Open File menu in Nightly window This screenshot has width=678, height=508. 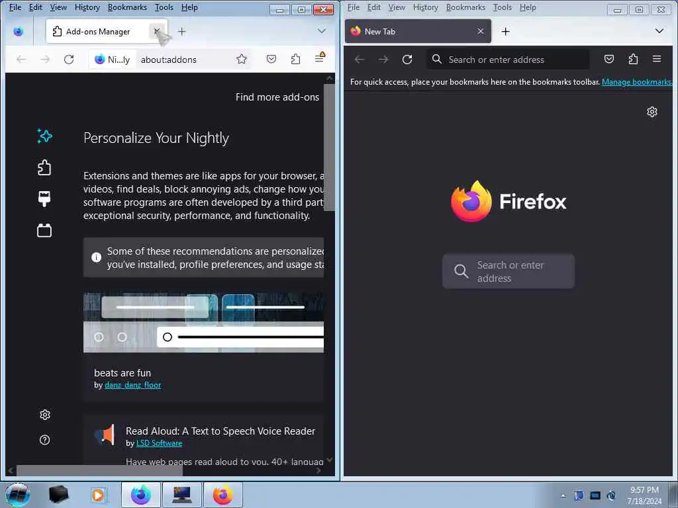[15, 7]
